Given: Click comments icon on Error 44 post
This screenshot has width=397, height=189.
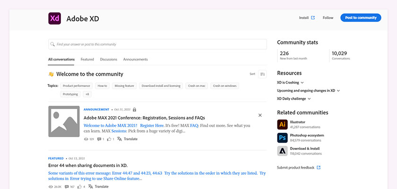Looking at the screenshot, I should click(67, 187).
